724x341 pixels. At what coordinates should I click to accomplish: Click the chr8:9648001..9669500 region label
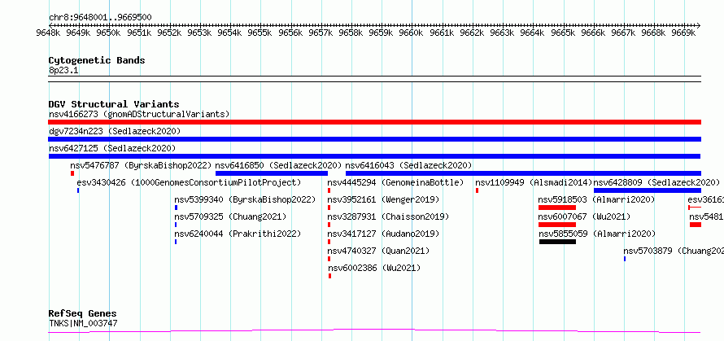tap(100, 18)
